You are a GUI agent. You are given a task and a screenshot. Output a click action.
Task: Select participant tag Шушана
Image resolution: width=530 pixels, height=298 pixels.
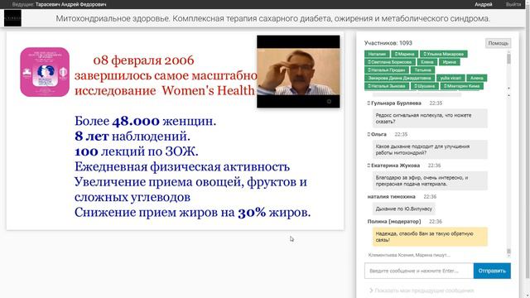click(x=425, y=86)
